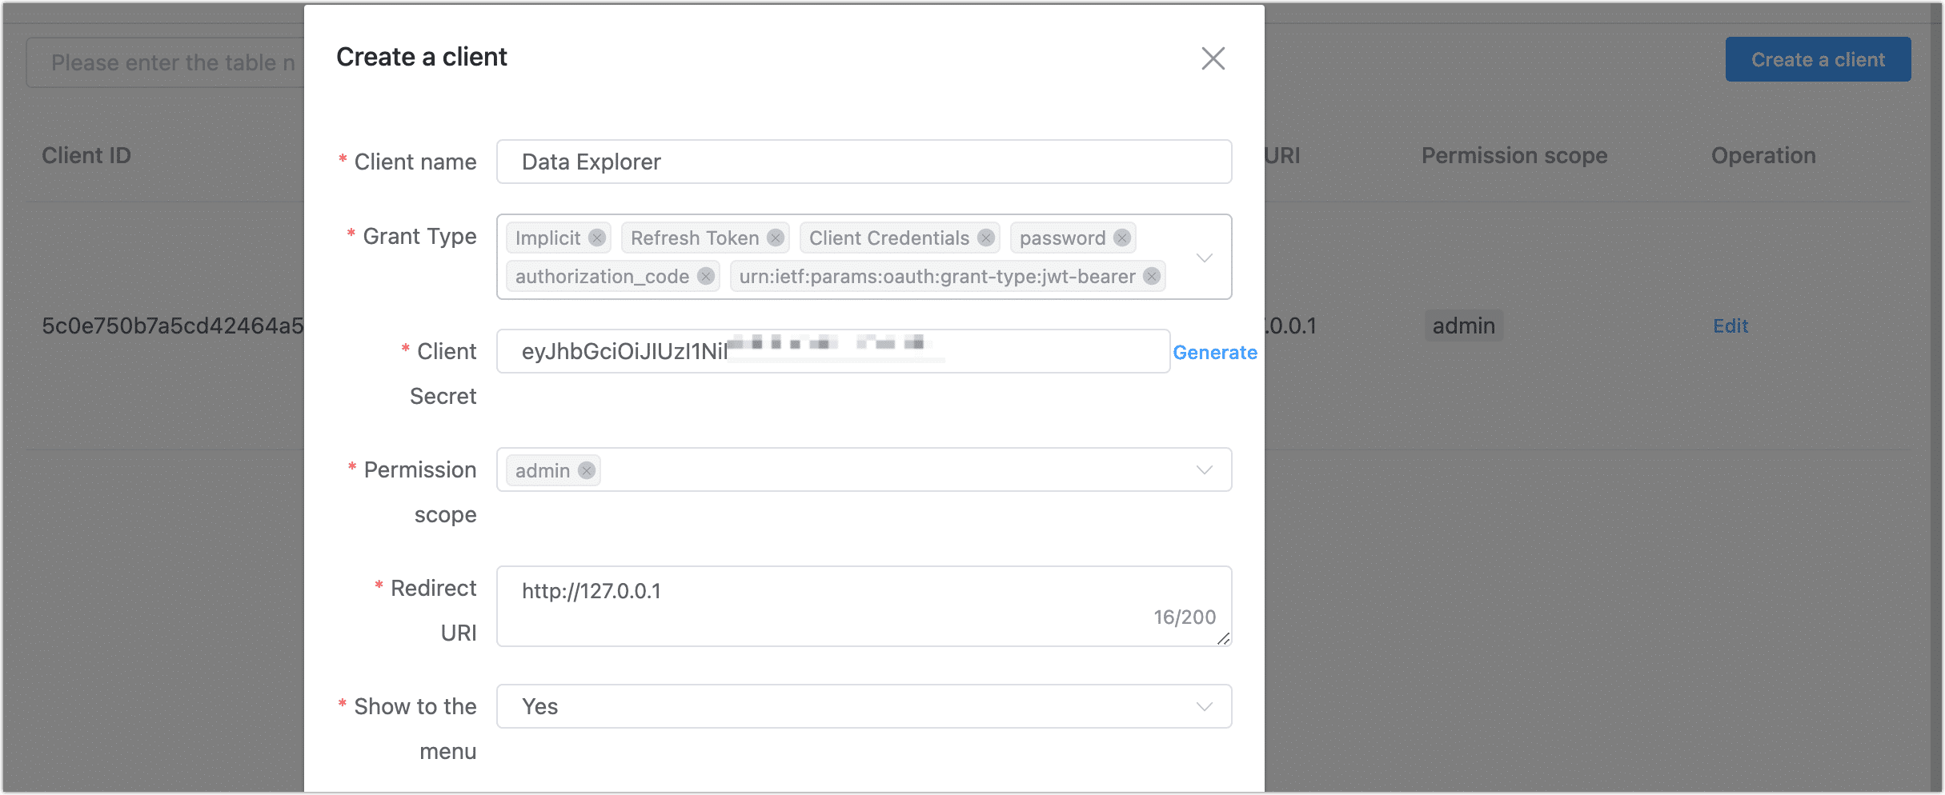Open the Permission scope dropdown arrow
This screenshot has width=1945, height=795.
[x=1204, y=470]
